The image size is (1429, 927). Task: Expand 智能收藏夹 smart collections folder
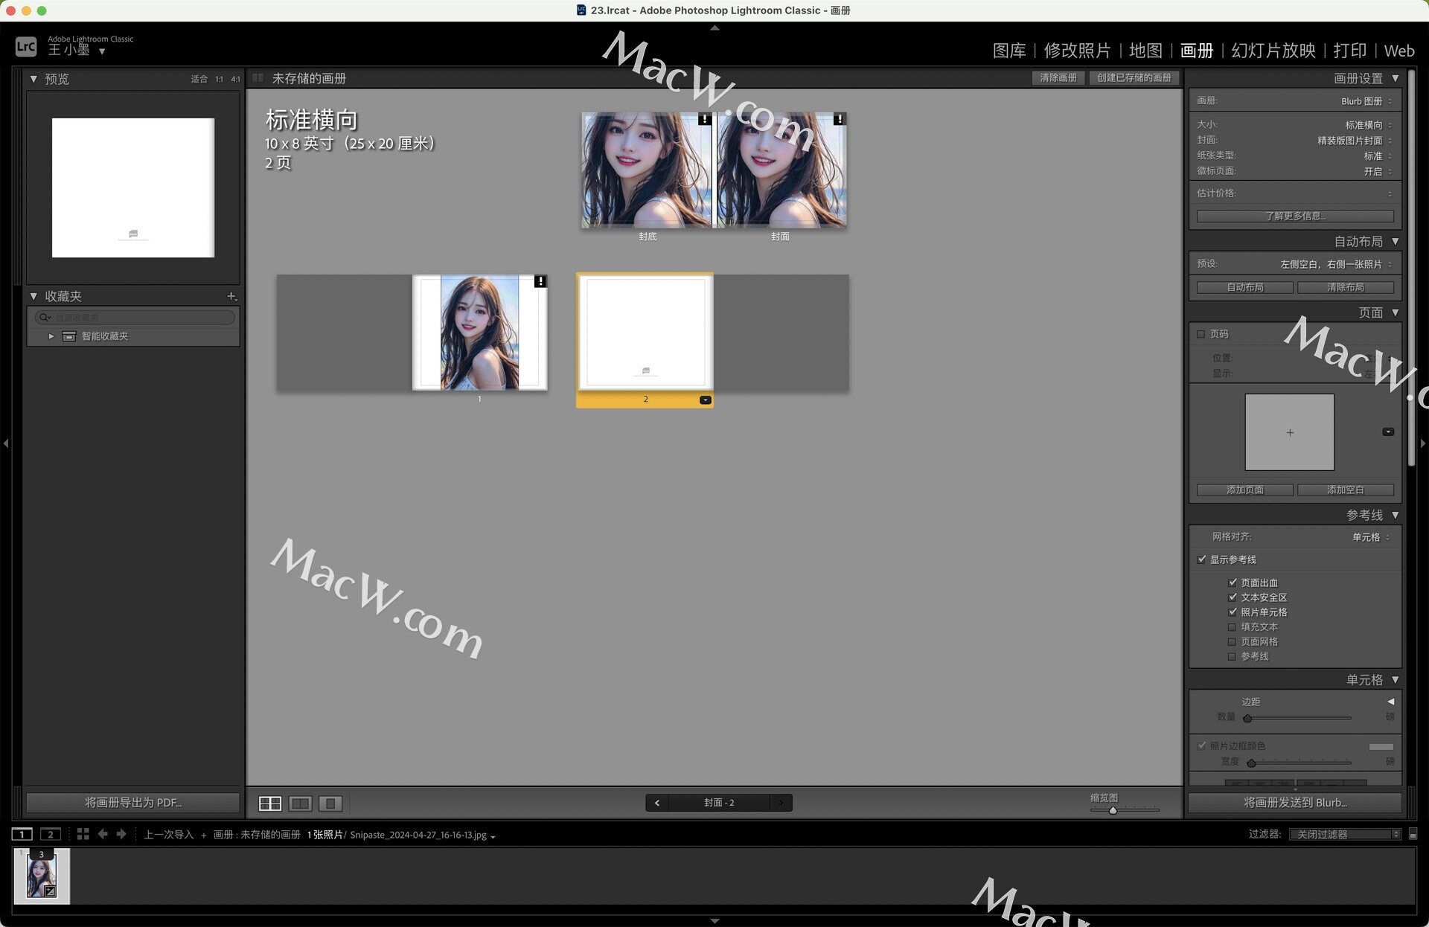(51, 336)
